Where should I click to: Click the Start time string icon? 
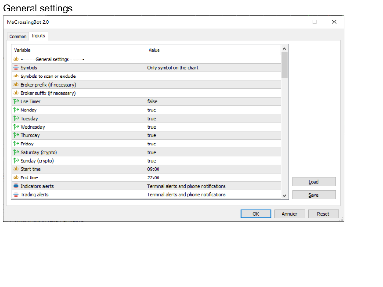click(x=16, y=169)
